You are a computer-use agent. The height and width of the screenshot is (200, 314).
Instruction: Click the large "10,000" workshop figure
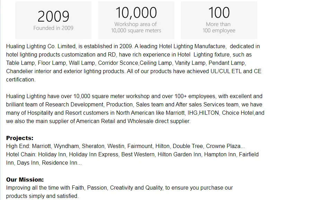[136, 13]
